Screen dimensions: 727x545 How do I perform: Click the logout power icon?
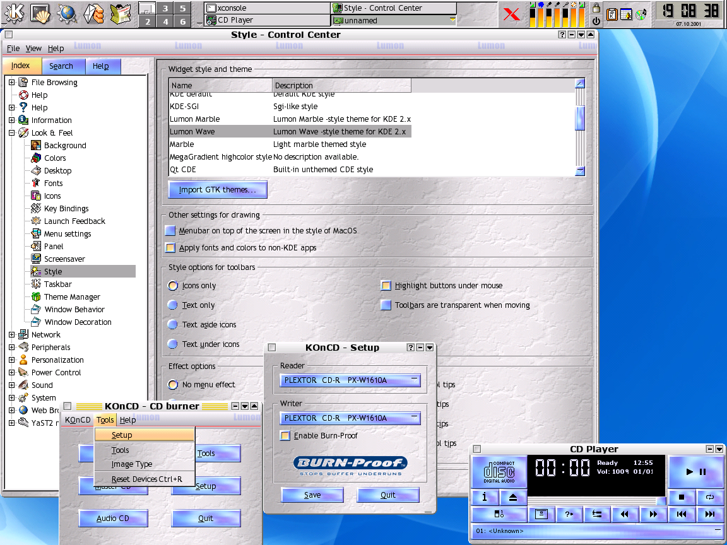click(x=596, y=21)
